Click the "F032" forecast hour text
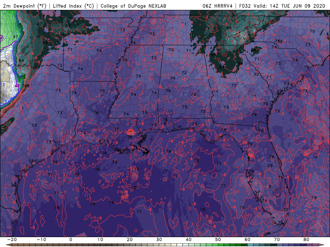The height and width of the screenshot is (247, 330). pos(245,6)
